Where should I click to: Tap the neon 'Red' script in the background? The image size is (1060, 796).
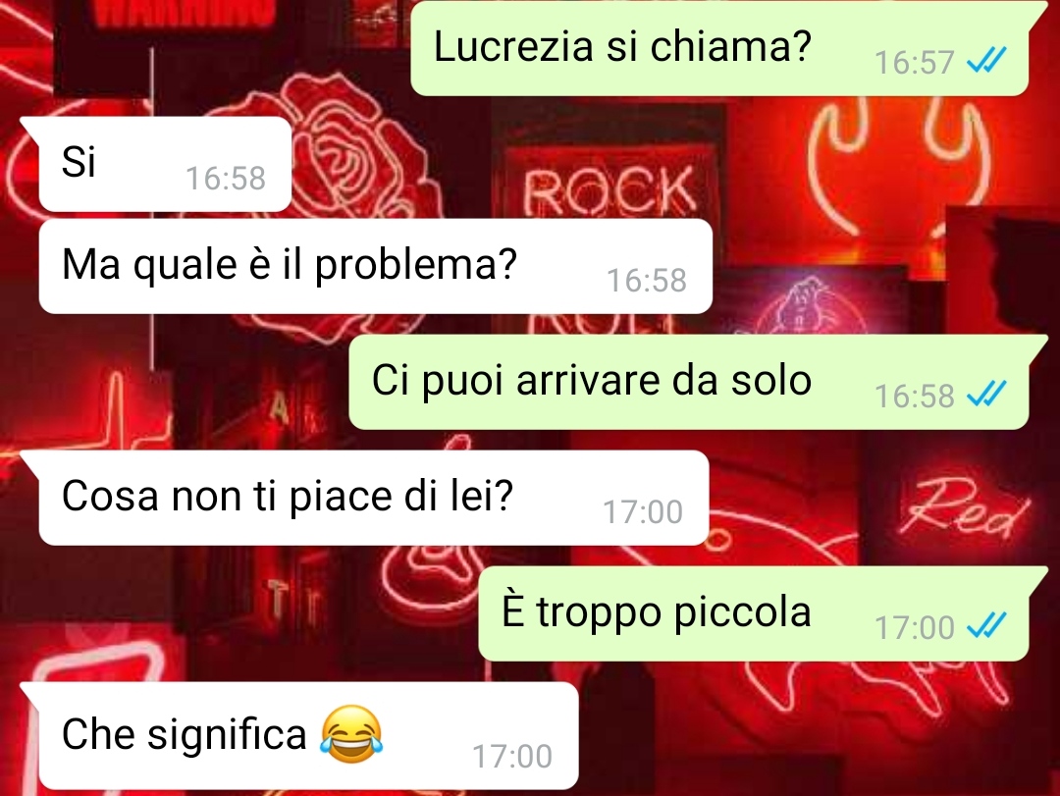pos(966,507)
